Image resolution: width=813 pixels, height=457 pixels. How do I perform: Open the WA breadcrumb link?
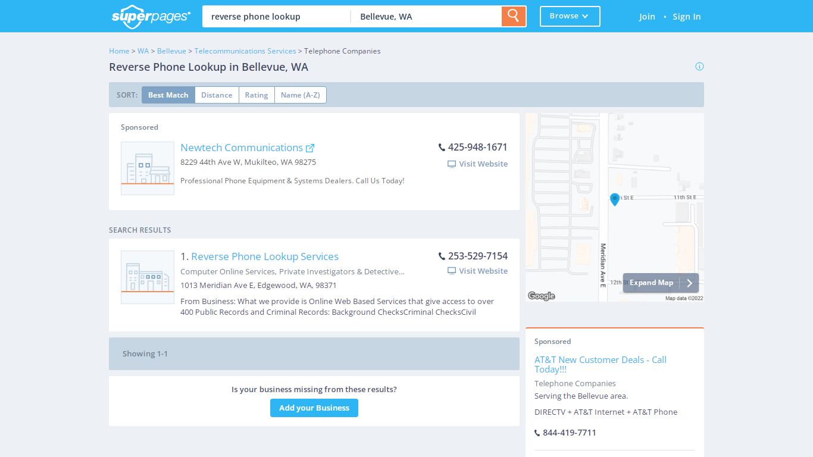pos(143,51)
